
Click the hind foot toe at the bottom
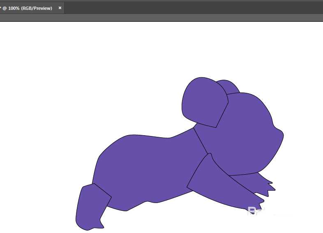(x=99, y=226)
